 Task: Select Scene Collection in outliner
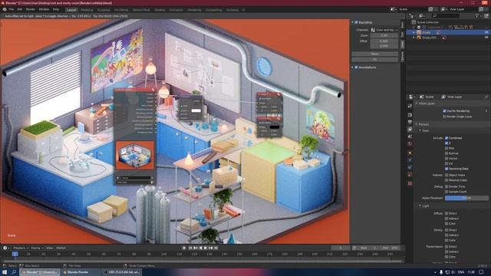pyautogui.click(x=428, y=22)
